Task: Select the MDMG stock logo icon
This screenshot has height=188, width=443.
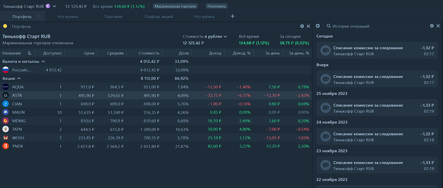Action: click(x=6, y=121)
